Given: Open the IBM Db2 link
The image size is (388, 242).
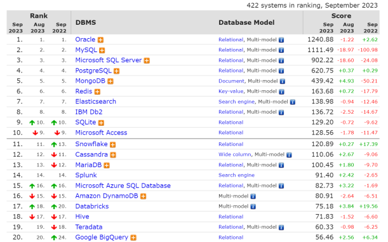Looking at the screenshot, I should (89, 112).
